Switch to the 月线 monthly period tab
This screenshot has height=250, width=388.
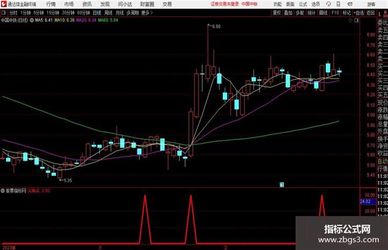click(120, 13)
